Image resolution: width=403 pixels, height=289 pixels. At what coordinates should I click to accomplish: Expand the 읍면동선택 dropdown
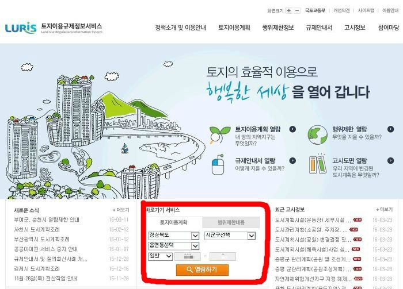[x=174, y=246]
